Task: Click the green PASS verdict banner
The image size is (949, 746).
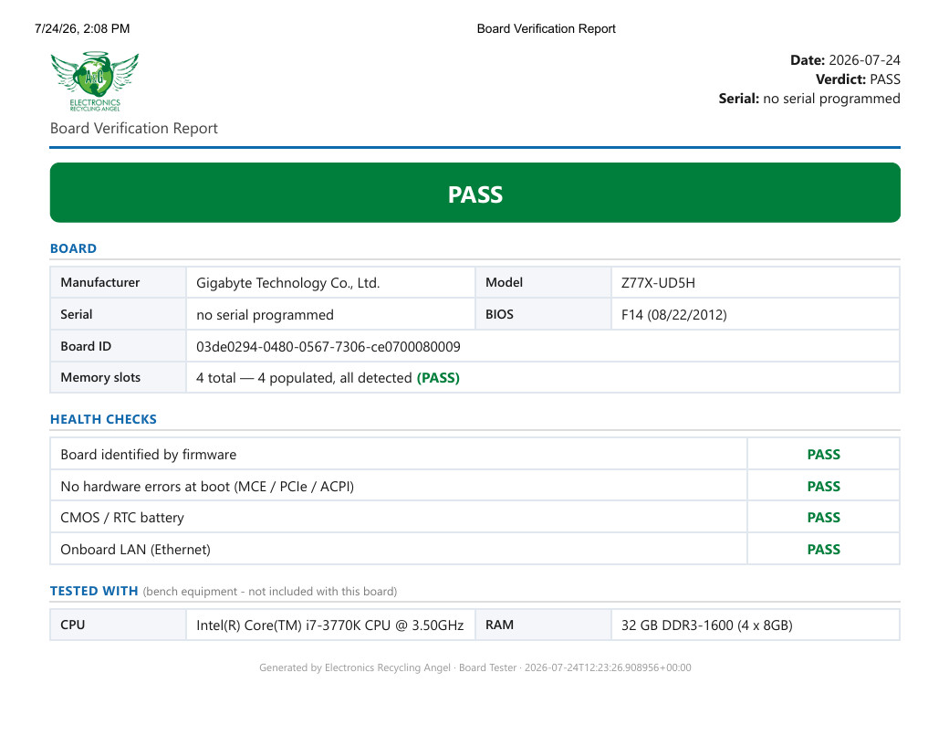Action: coord(475,193)
